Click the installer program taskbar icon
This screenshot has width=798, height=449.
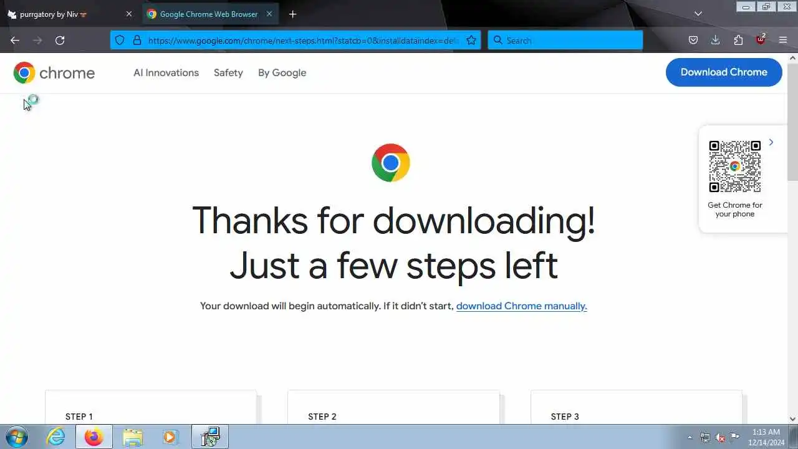tap(210, 437)
